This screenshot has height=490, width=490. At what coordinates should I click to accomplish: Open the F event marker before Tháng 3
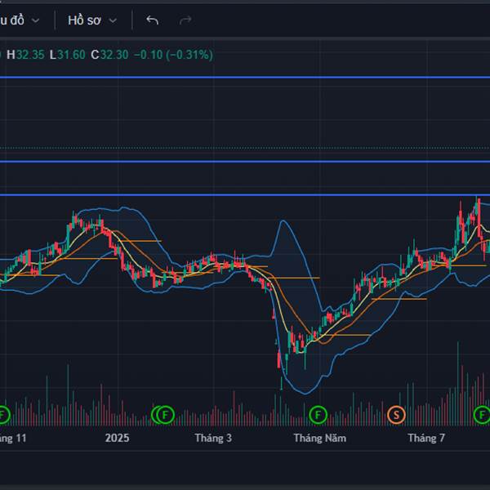tap(166, 414)
